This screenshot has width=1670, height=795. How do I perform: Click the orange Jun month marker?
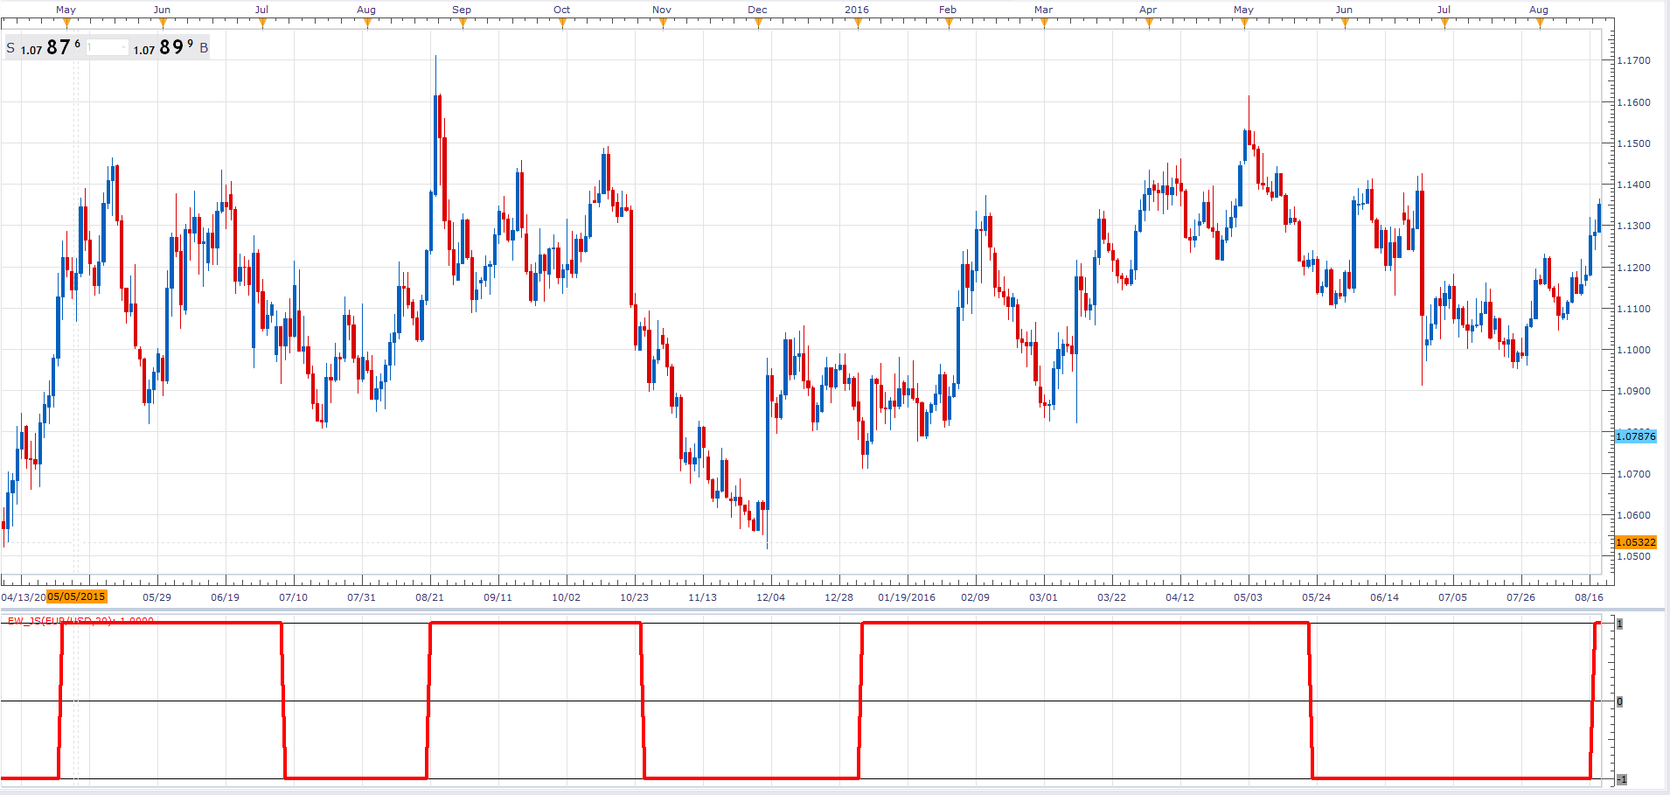162,24
